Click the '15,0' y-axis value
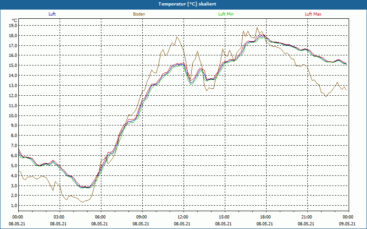Image resolution: width=367 pixels, height=229 pixels. 13,65
